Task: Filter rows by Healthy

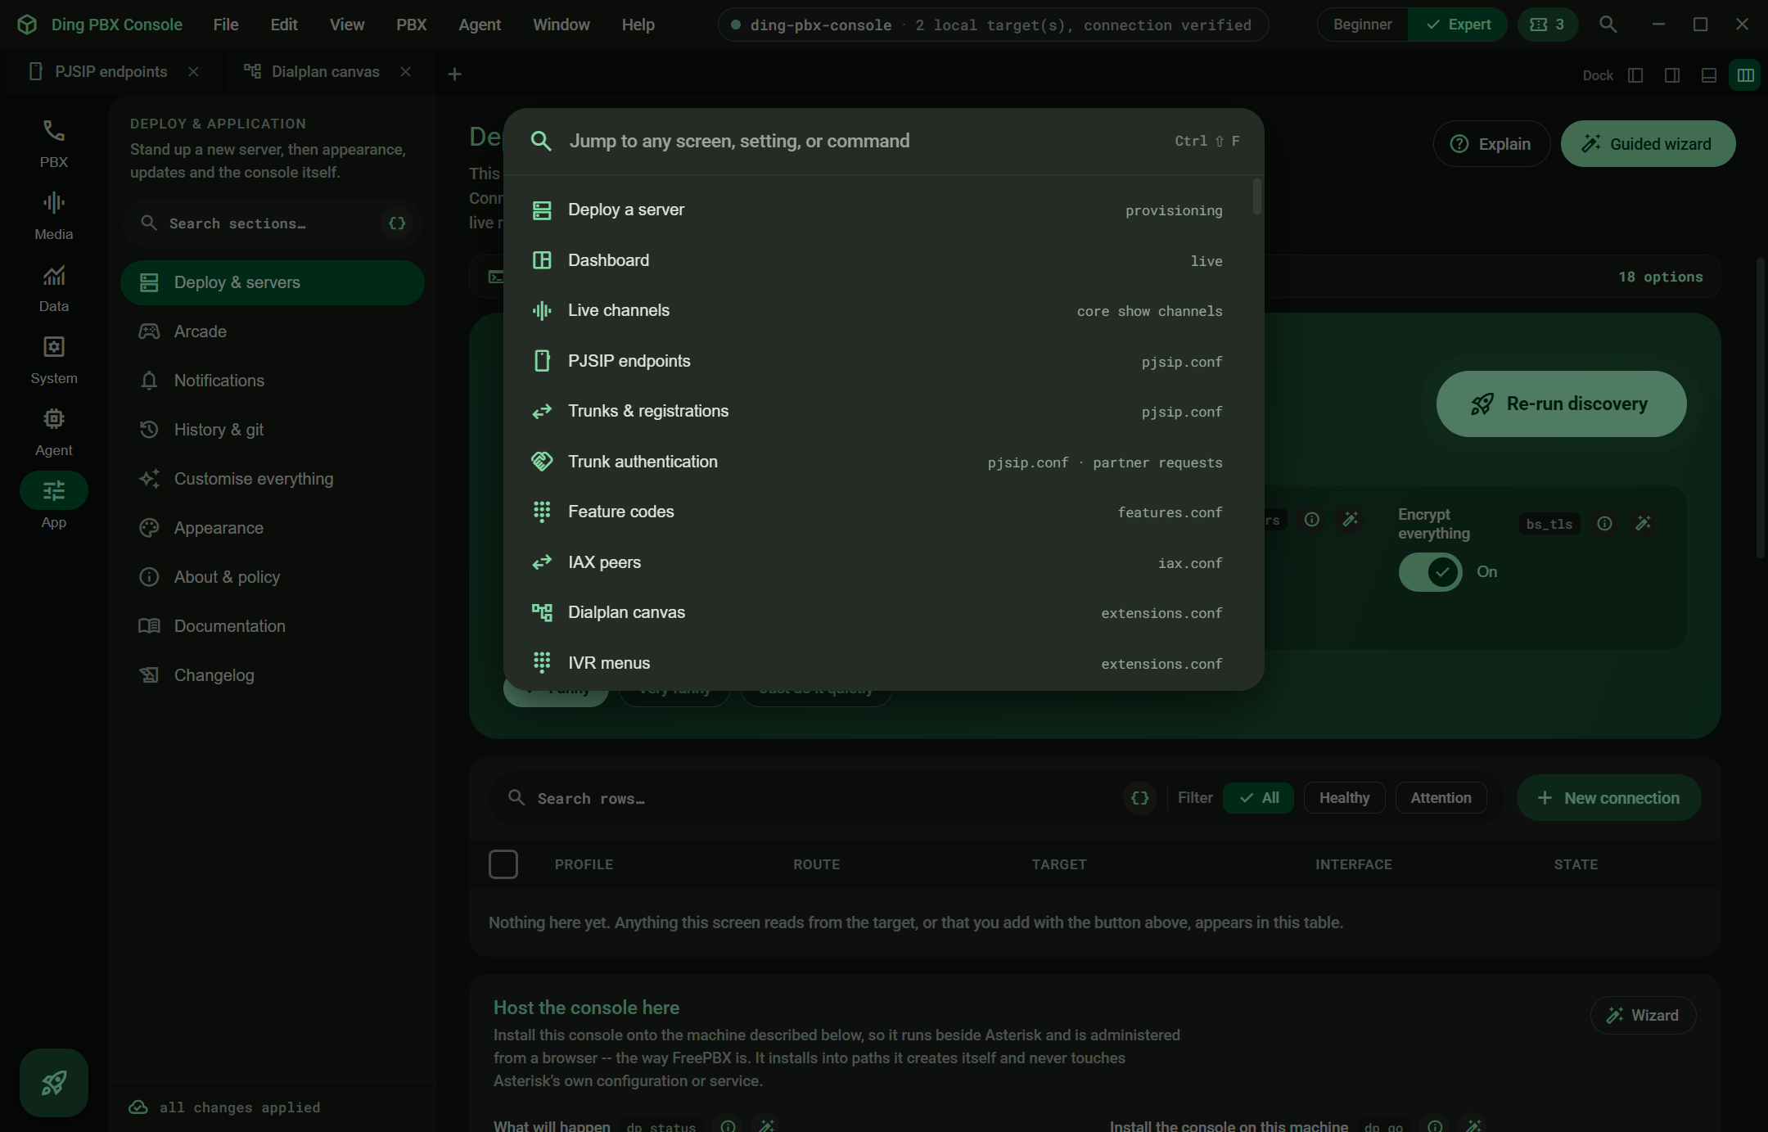Action: pyautogui.click(x=1344, y=798)
